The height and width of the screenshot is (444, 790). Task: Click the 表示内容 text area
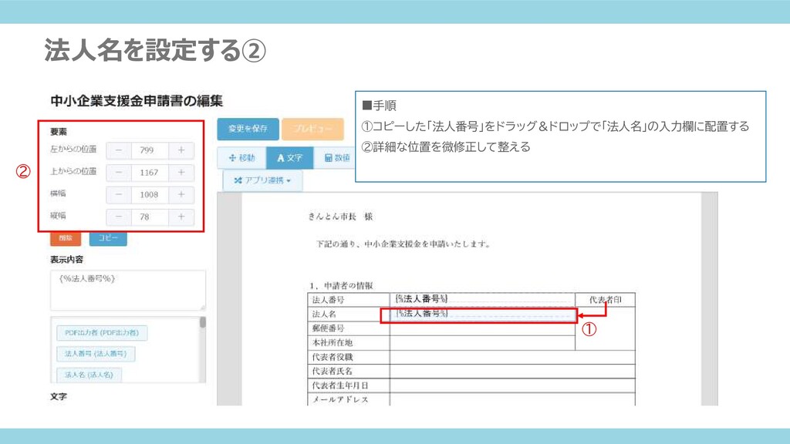coord(128,290)
